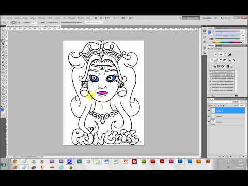Click the link layers icon
248x186 pixels.
(x=220, y=156)
